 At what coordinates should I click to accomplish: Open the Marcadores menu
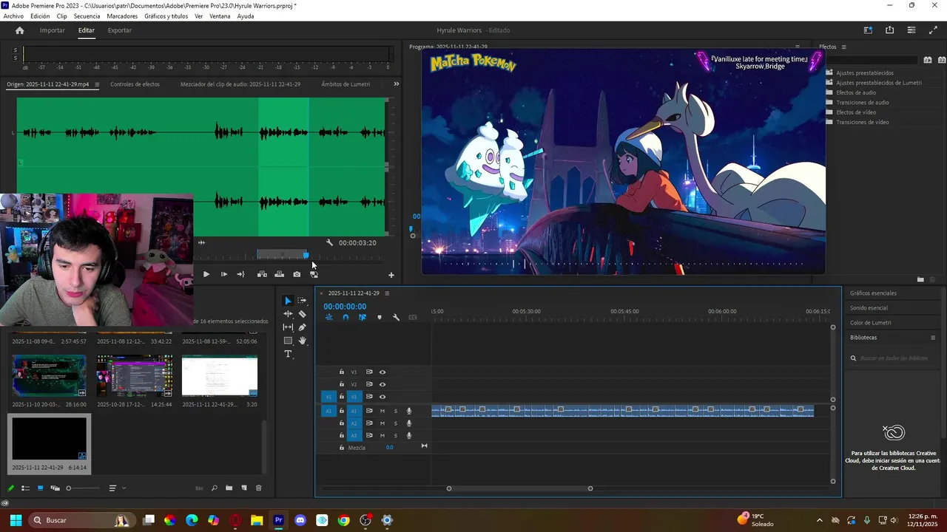[x=122, y=16]
